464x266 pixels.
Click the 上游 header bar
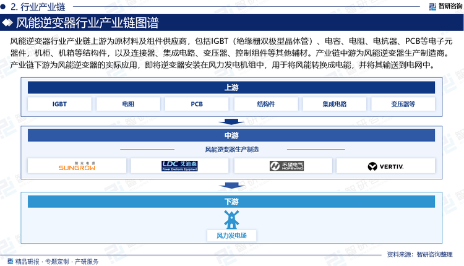(231, 88)
